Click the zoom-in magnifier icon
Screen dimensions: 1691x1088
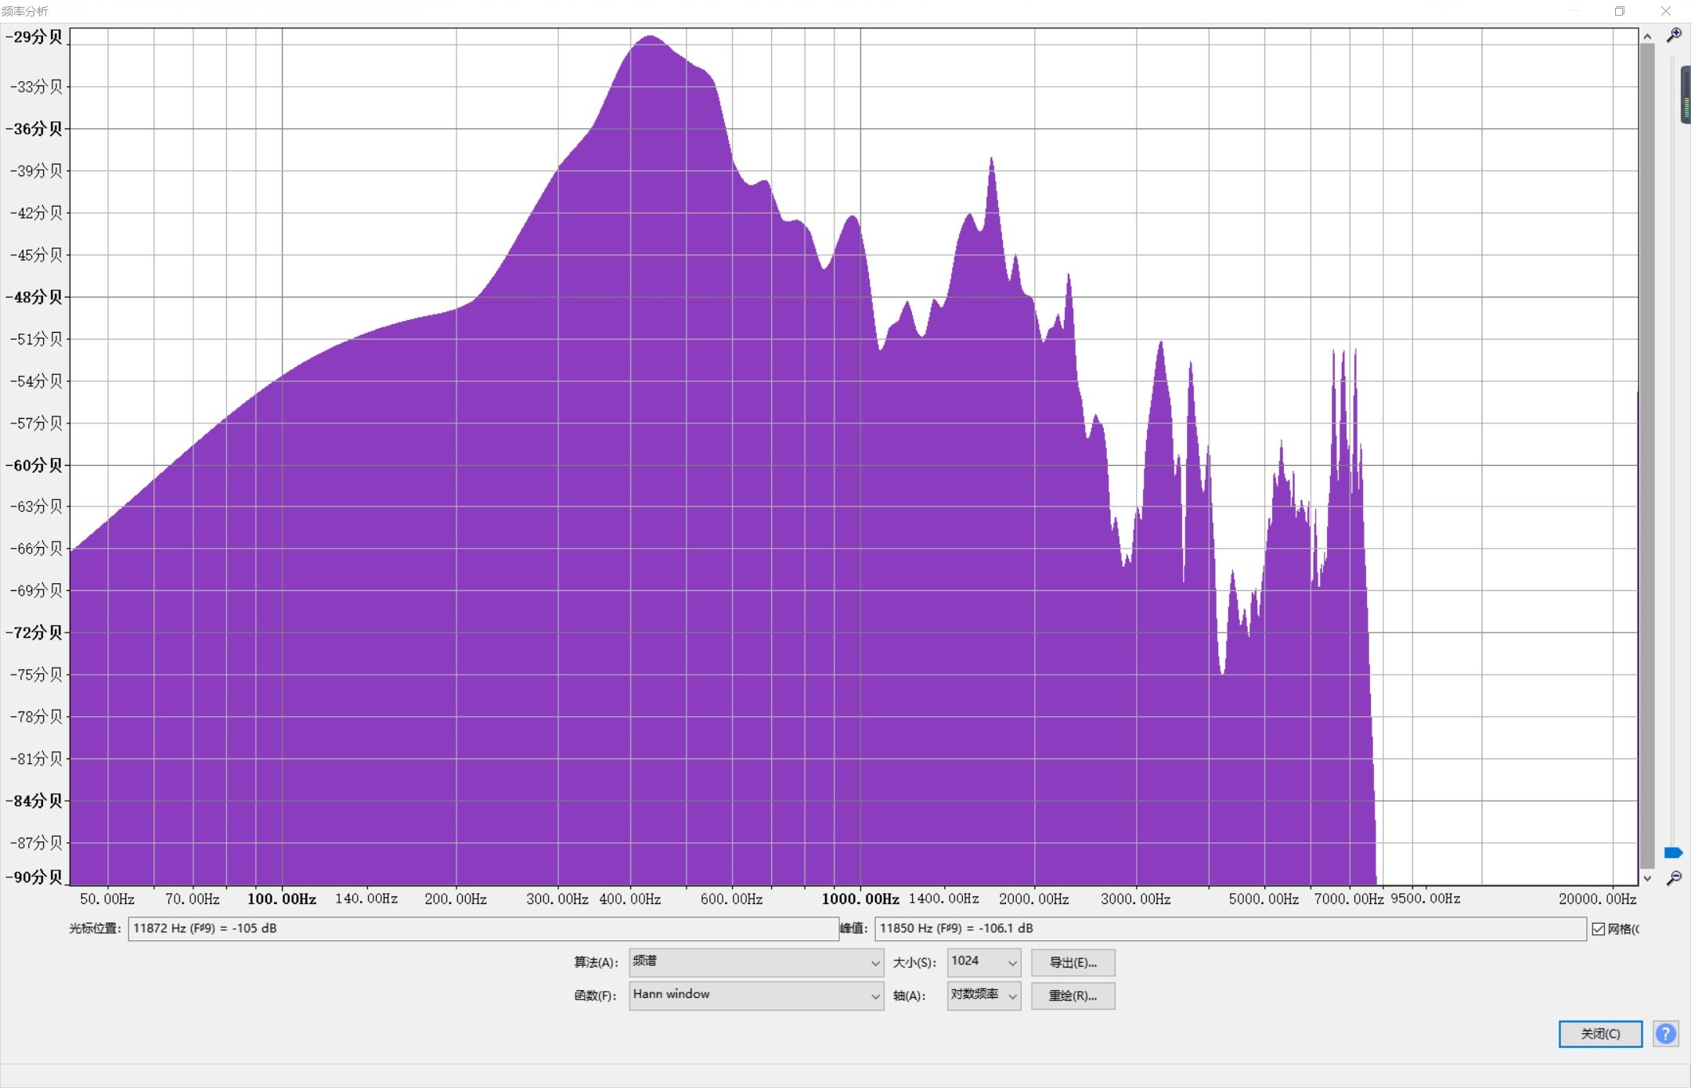coord(1674,35)
